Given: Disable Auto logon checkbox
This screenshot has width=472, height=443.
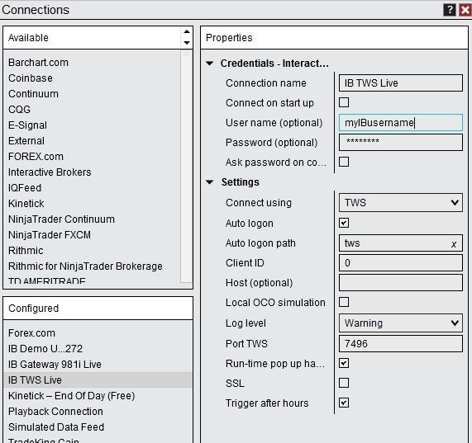Looking at the screenshot, I should (344, 223).
